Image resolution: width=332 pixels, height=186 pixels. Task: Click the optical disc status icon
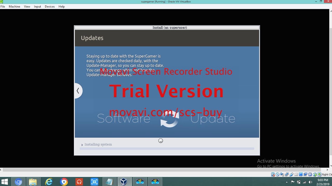277,174
